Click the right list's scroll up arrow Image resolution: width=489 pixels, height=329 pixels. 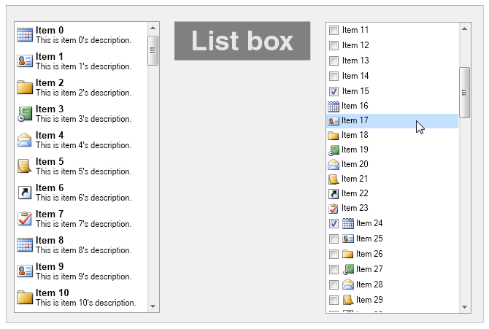[x=464, y=28]
